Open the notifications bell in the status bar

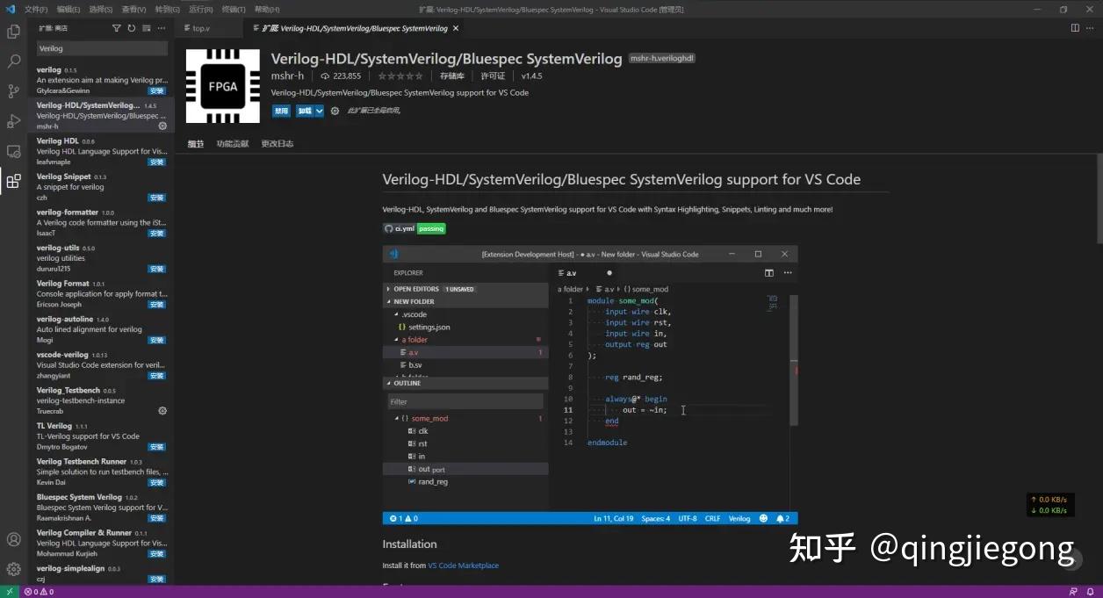1092,592
